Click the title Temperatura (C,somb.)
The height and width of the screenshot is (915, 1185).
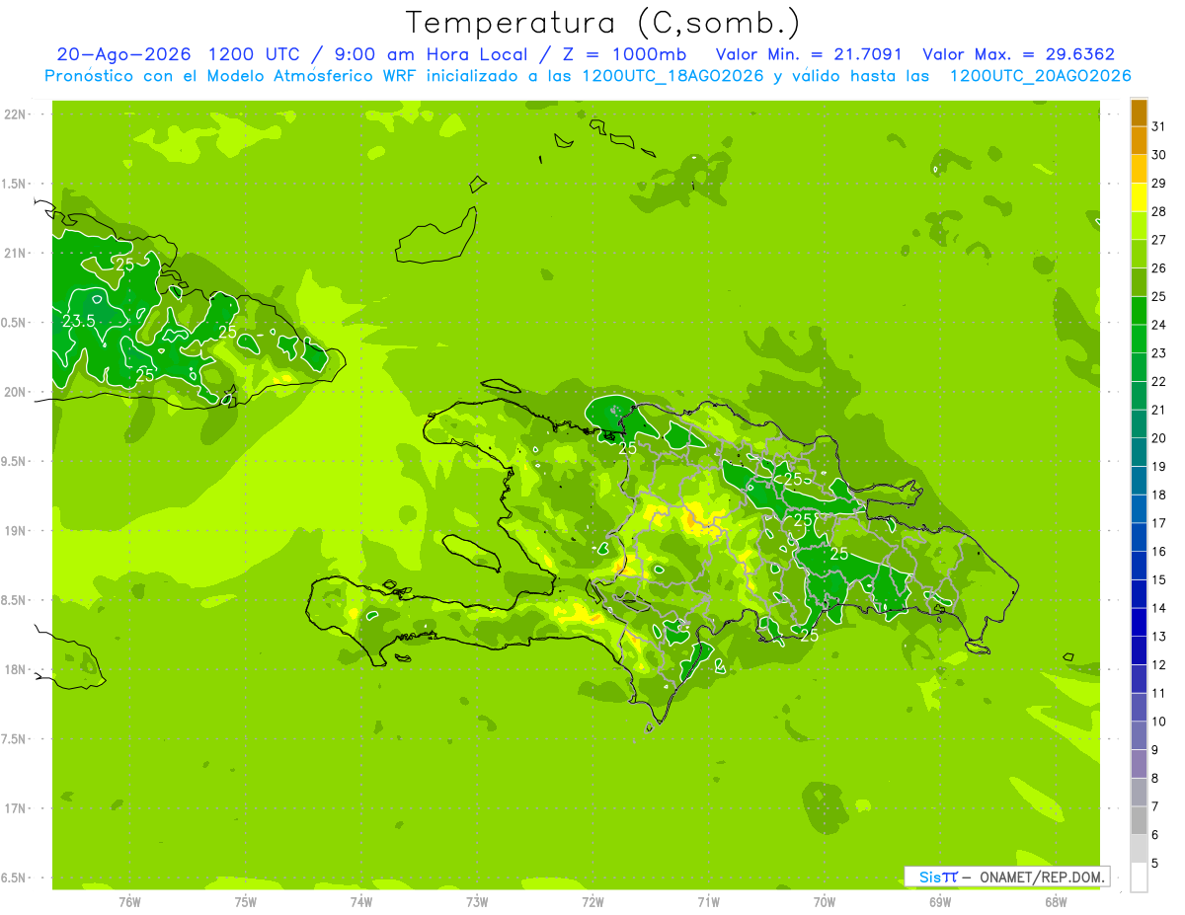pyautogui.click(x=603, y=23)
